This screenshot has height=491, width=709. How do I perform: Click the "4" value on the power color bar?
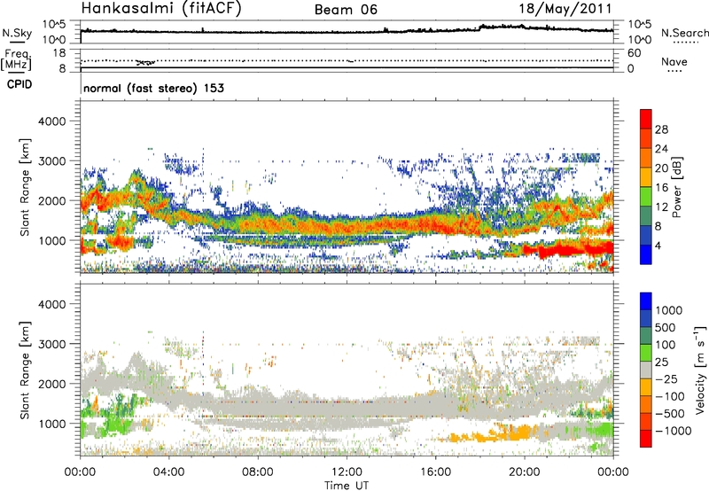(x=658, y=245)
